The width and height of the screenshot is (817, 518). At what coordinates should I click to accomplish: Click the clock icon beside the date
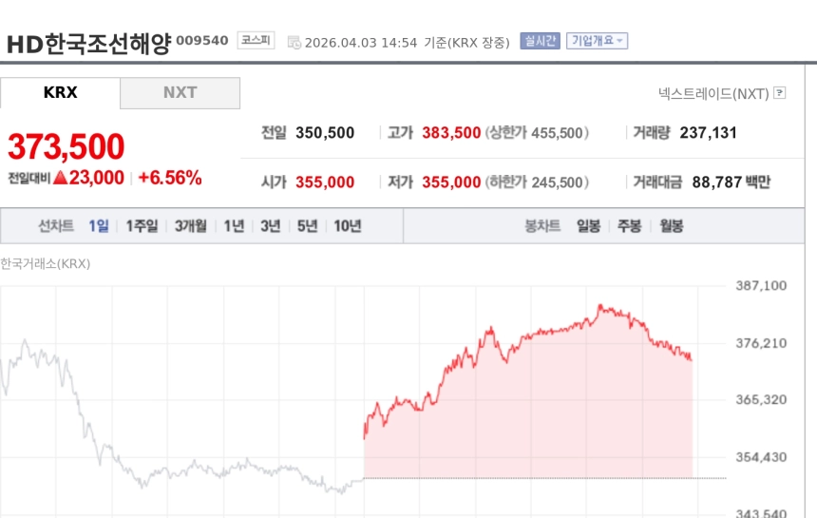pos(294,43)
